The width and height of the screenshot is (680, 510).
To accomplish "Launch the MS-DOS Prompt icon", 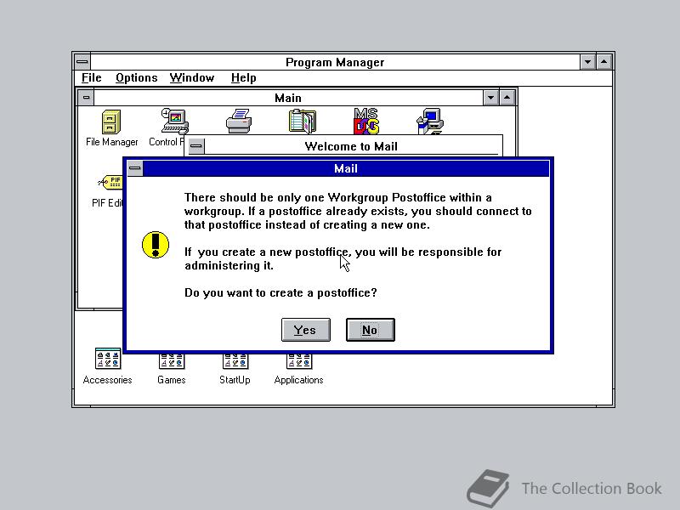I will (366, 121).
